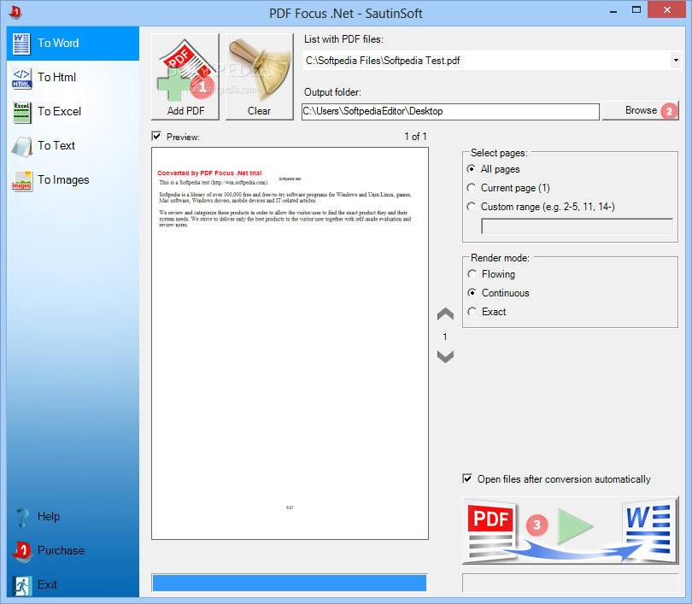Image resolution: width=692 pixels, height=604 pixels.
Task: Select the All pages option
Action: point(472,169)
